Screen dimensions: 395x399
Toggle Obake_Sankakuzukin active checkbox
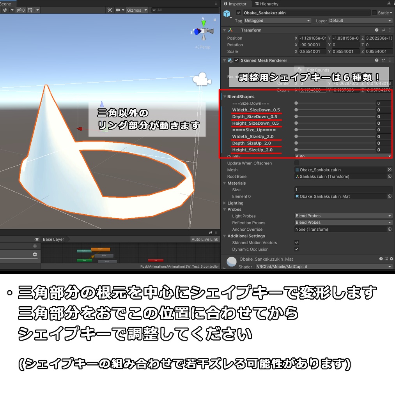coord(238,13)
